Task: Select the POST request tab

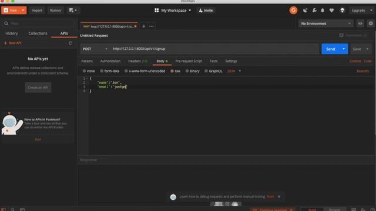Action: tap(109, 26)
